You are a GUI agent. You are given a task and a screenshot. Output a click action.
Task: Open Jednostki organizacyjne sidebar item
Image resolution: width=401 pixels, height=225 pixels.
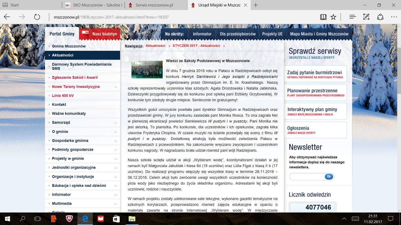point(82,167)
